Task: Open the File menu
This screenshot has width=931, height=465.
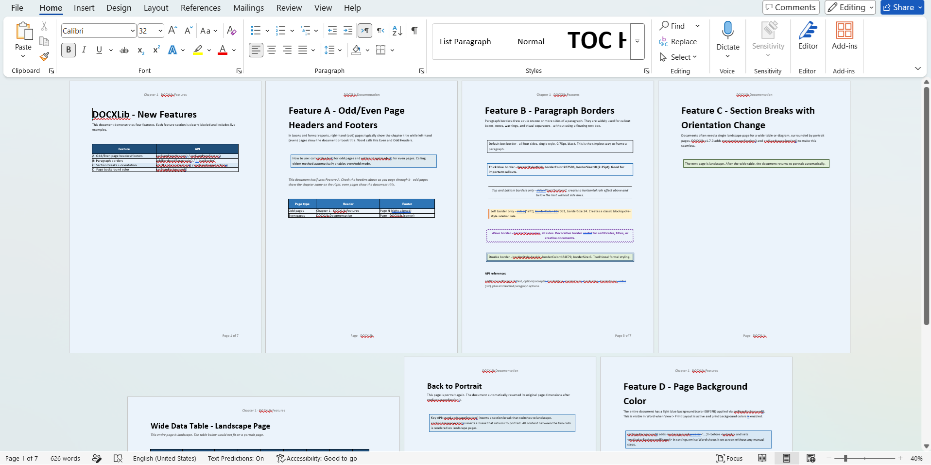Action: [17, 8]
